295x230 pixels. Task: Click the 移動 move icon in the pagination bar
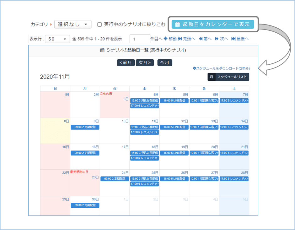(x=166, y=39)
